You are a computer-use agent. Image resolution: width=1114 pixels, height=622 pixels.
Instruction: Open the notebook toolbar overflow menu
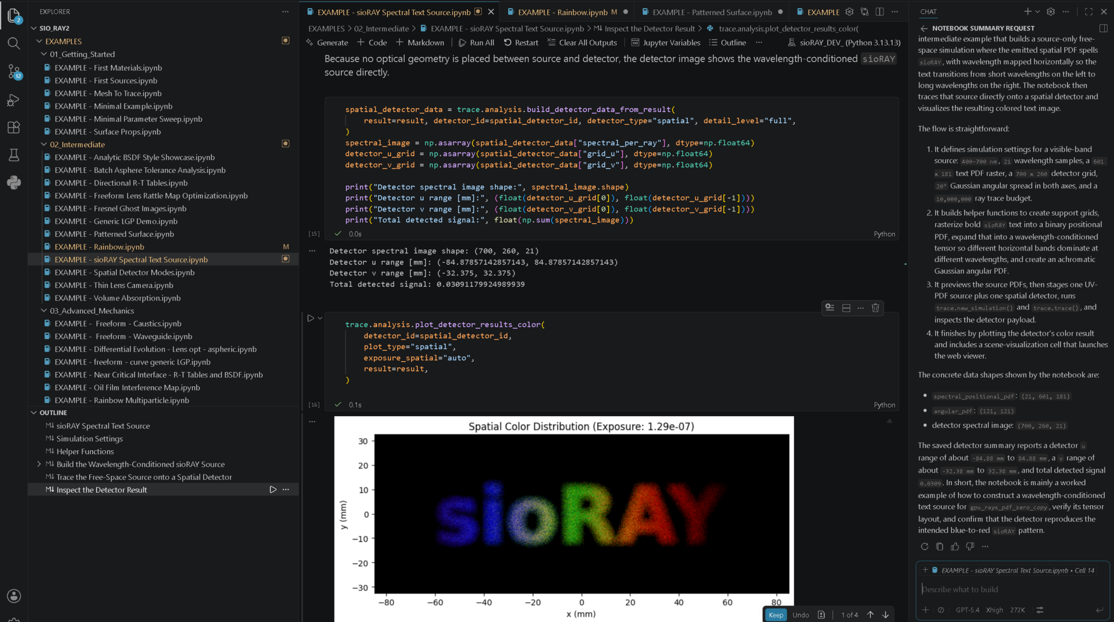(759, 42)
